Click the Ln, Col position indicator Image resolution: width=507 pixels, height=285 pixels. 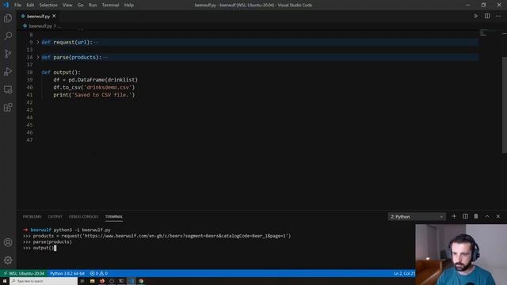pyautogui.click(x=404, y=273)
